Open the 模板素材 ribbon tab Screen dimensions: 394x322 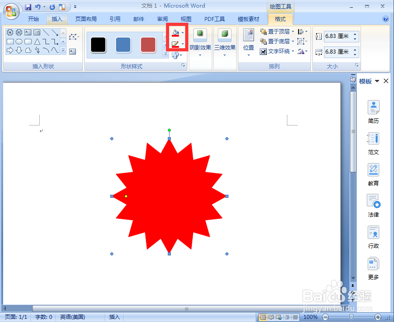coord(248,19)
